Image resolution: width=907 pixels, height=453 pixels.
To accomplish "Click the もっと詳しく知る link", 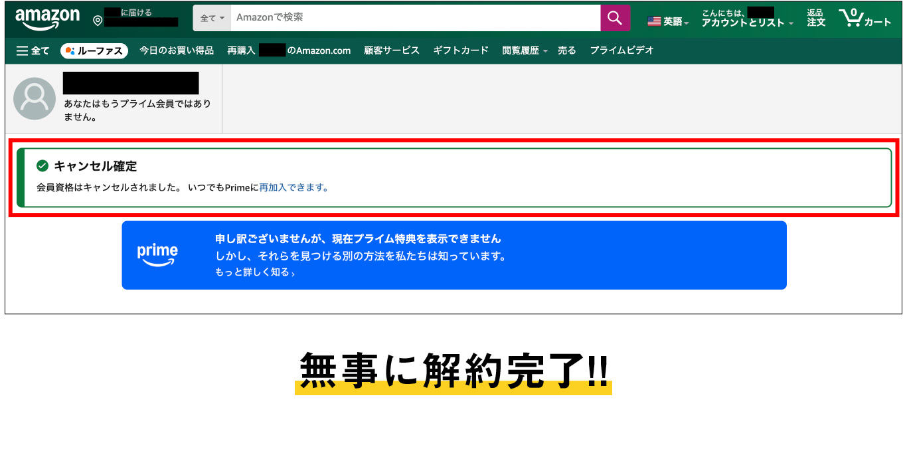I will click(254, 272).
